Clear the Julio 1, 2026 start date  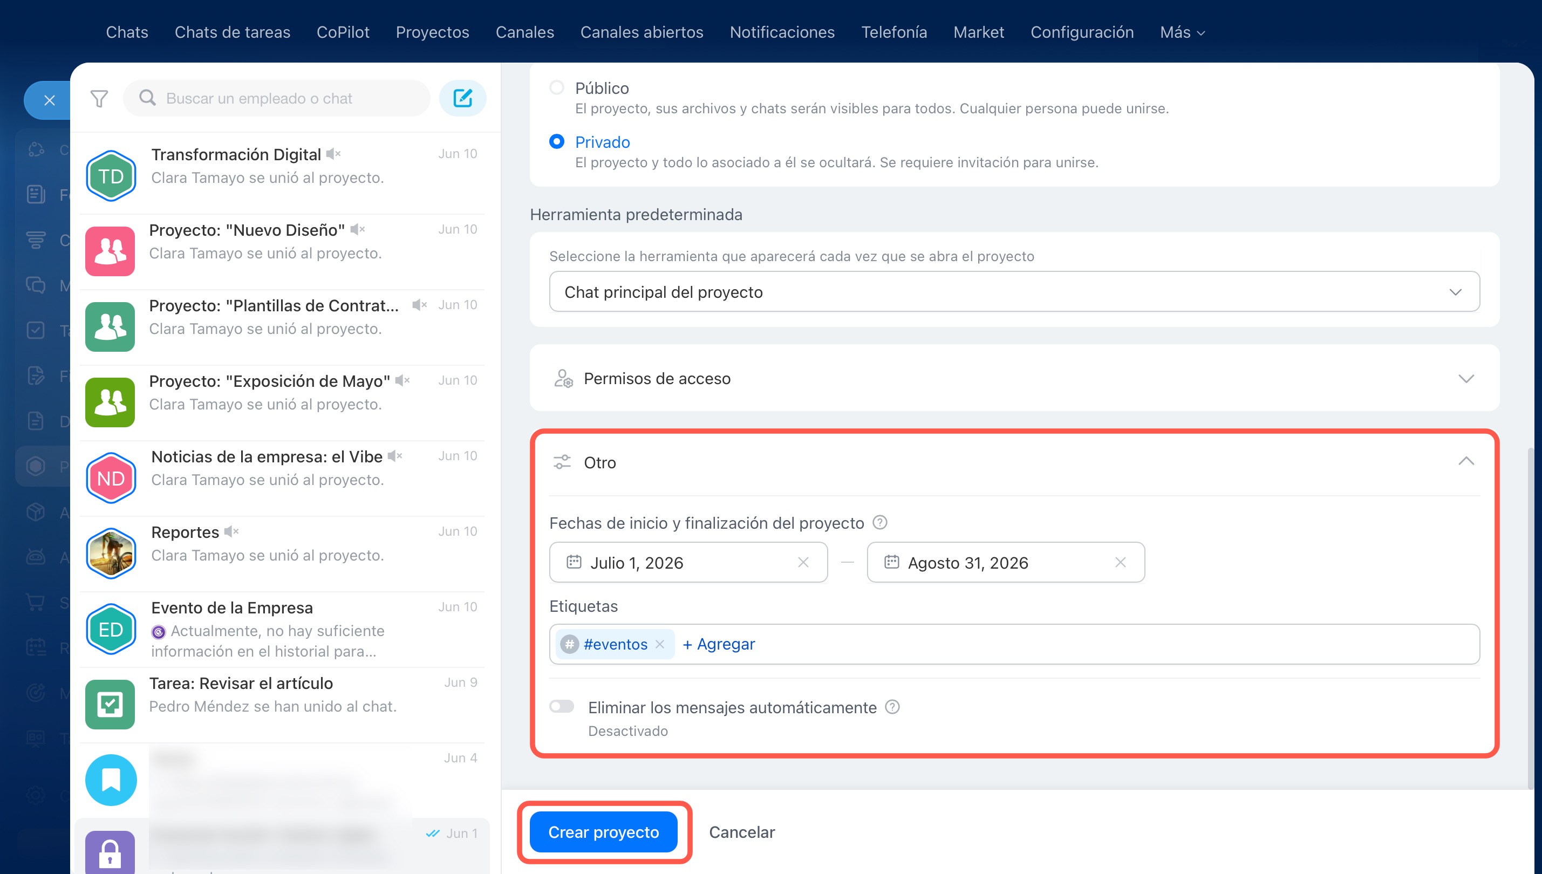tap(803, 563)
